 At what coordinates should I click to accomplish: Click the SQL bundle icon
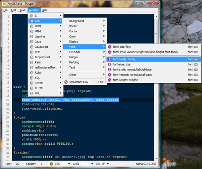pyautogui.click(x=32, y=78)
